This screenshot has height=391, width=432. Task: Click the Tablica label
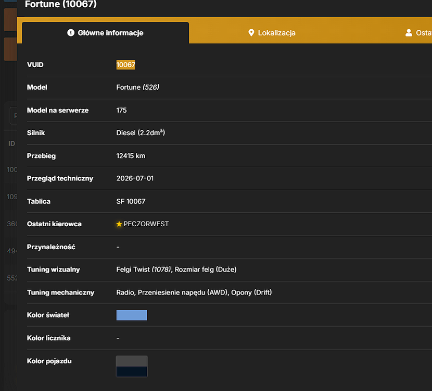[x=39, y=201]
